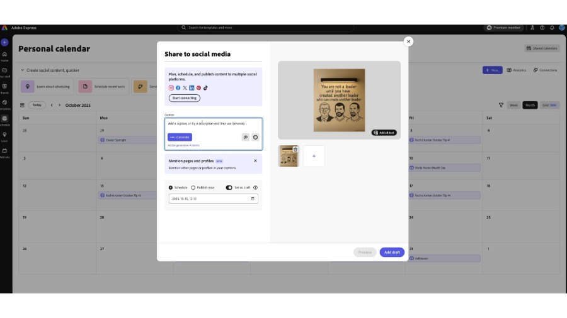This screenshot has width=567, height=318.
Task: Click the schedule date and time field
Action: coord(214,199)
